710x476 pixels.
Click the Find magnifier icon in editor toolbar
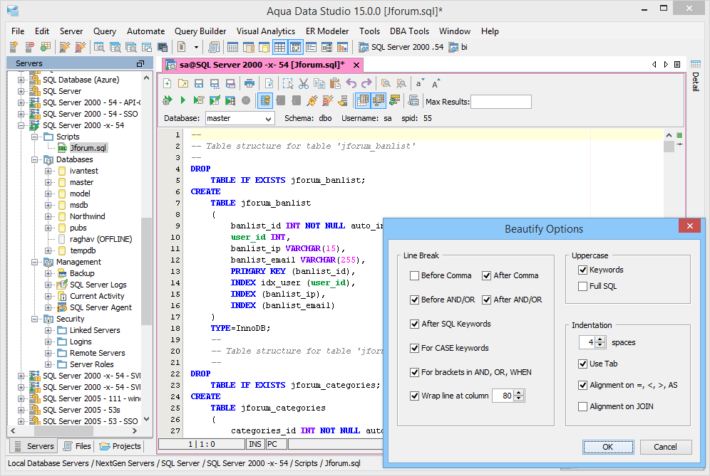(x=386, y=84)
